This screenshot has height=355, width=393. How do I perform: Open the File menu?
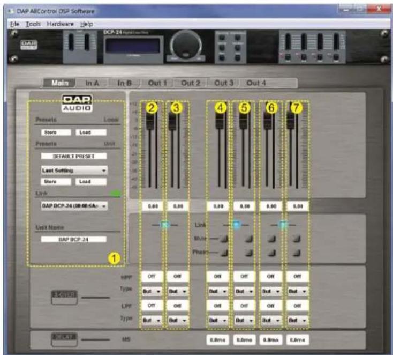pyautogui.click(x=14, y=24)
